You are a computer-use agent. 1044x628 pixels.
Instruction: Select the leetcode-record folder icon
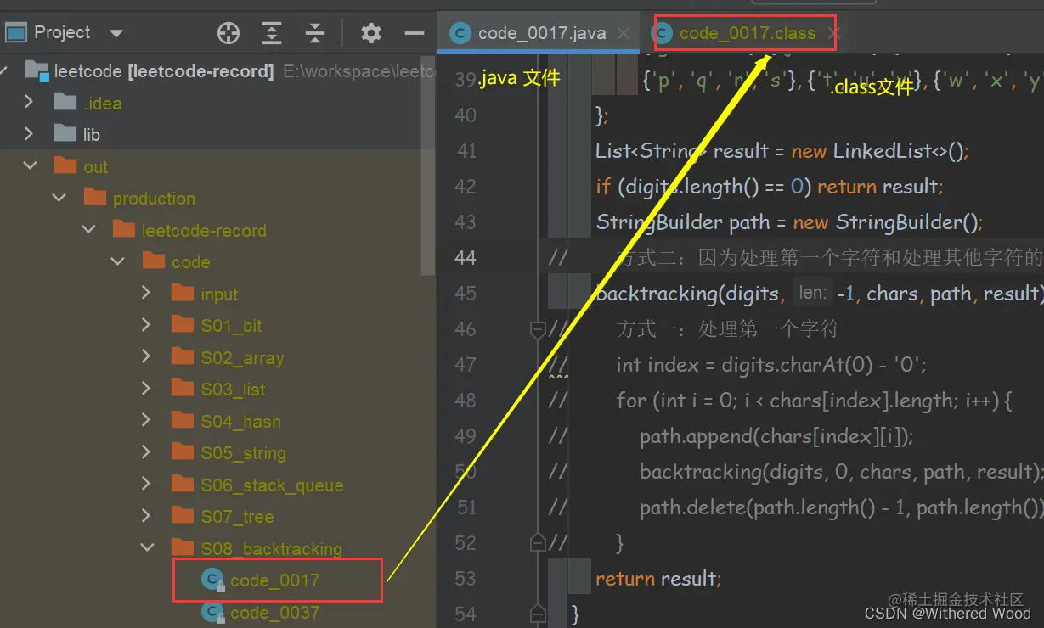(x=124, y=229)
